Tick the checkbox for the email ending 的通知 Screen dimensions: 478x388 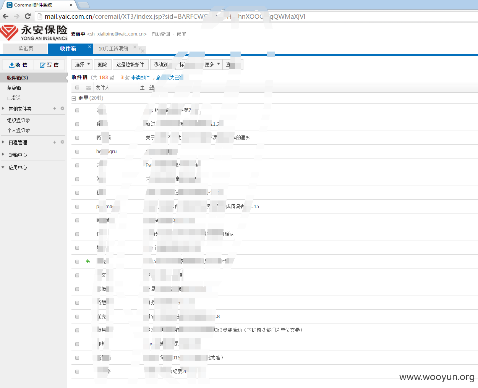click(x=77, y=137)
